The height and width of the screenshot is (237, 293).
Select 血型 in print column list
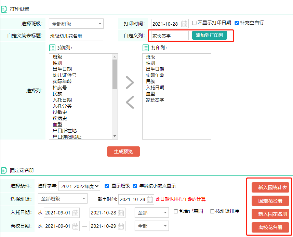tap(150, 94)
